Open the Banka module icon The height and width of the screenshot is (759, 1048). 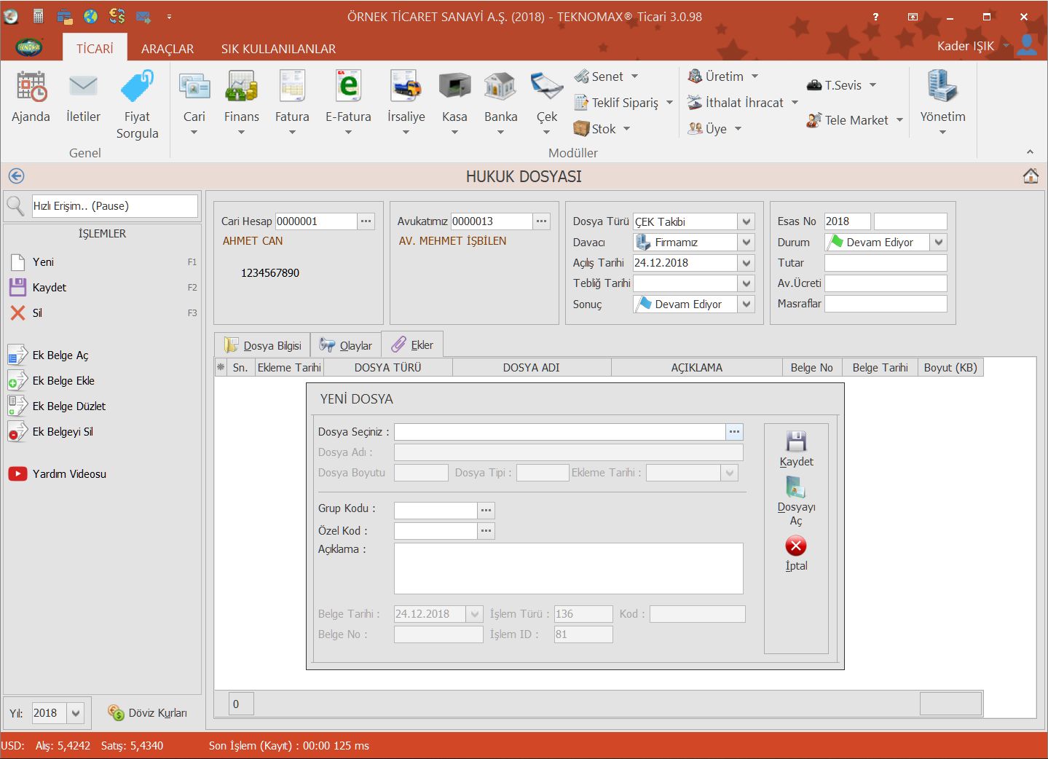[x=500, y=87]
